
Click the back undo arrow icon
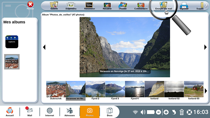click(174, 112)
